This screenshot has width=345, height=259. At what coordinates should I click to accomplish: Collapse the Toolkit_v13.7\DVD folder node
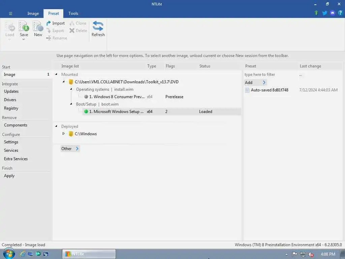64,82
